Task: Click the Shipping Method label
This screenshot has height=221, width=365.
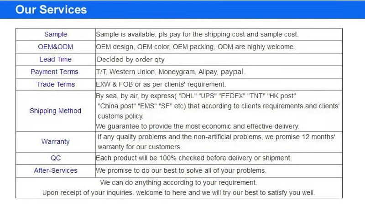Action: [x=55, y=111]
